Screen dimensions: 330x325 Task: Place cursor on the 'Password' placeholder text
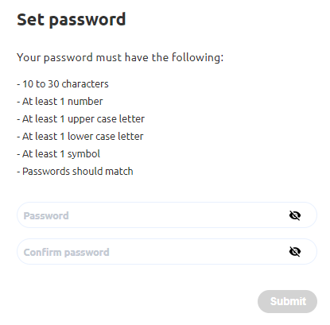tap(46, 215)
